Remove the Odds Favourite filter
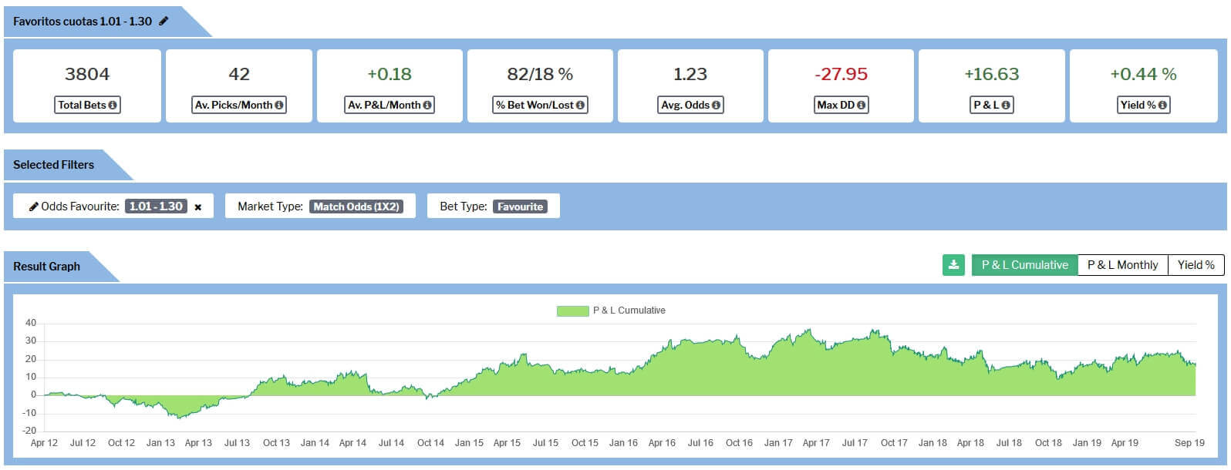This screenshot has width=1231, height=470. point(198,207)
